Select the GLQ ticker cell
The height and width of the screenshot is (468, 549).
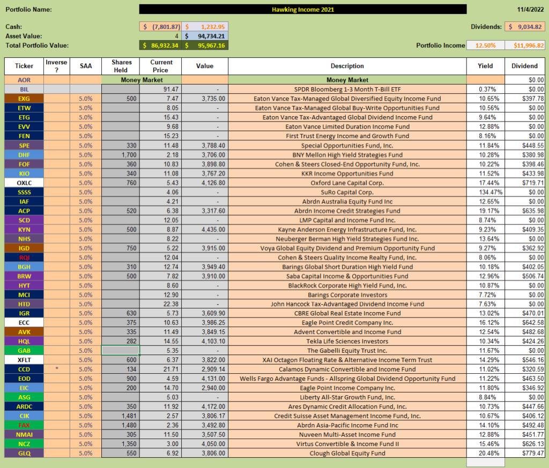click(24, 454)
